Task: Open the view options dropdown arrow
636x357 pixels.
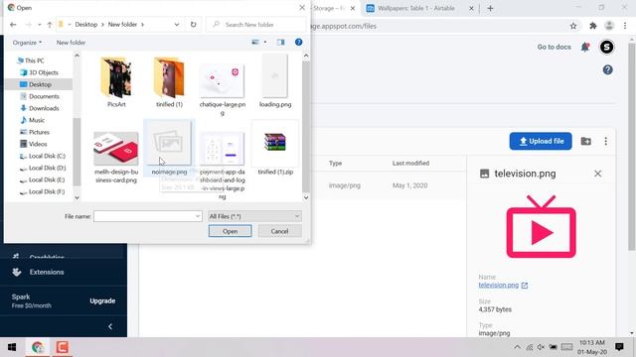Action: 265,42
